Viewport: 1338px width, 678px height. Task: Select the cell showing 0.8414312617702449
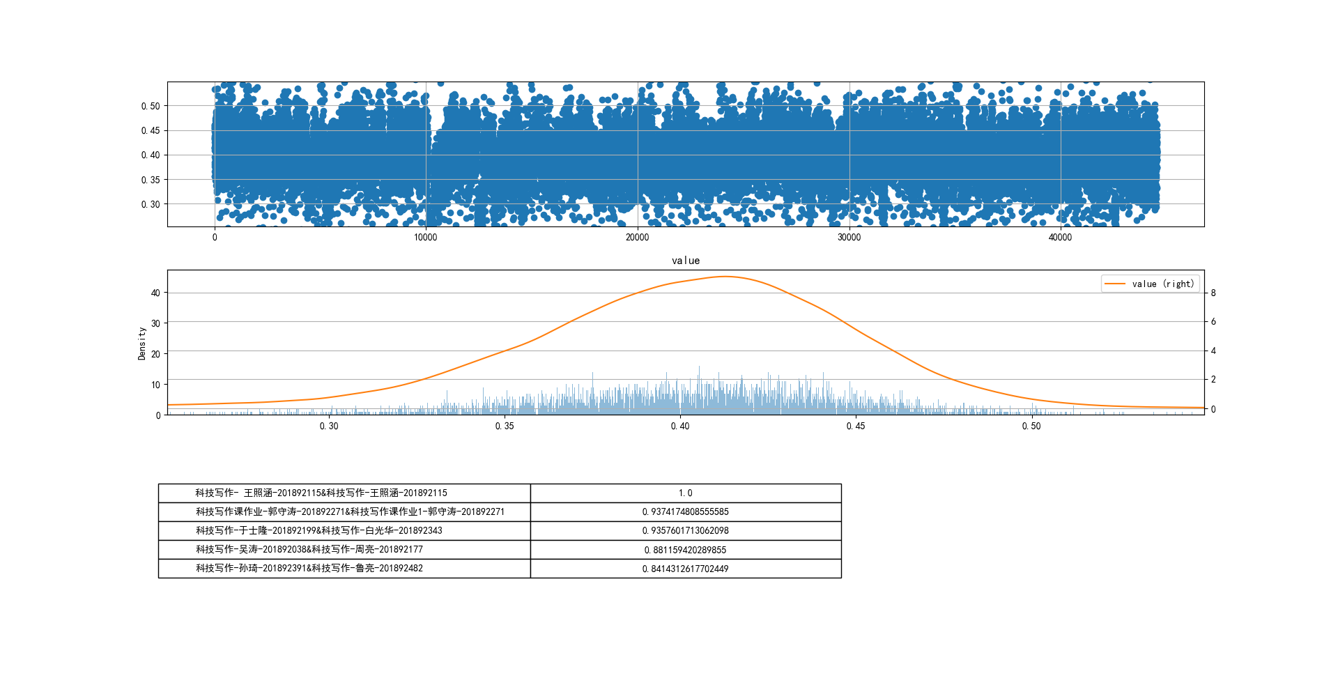[x=686, y=569]
